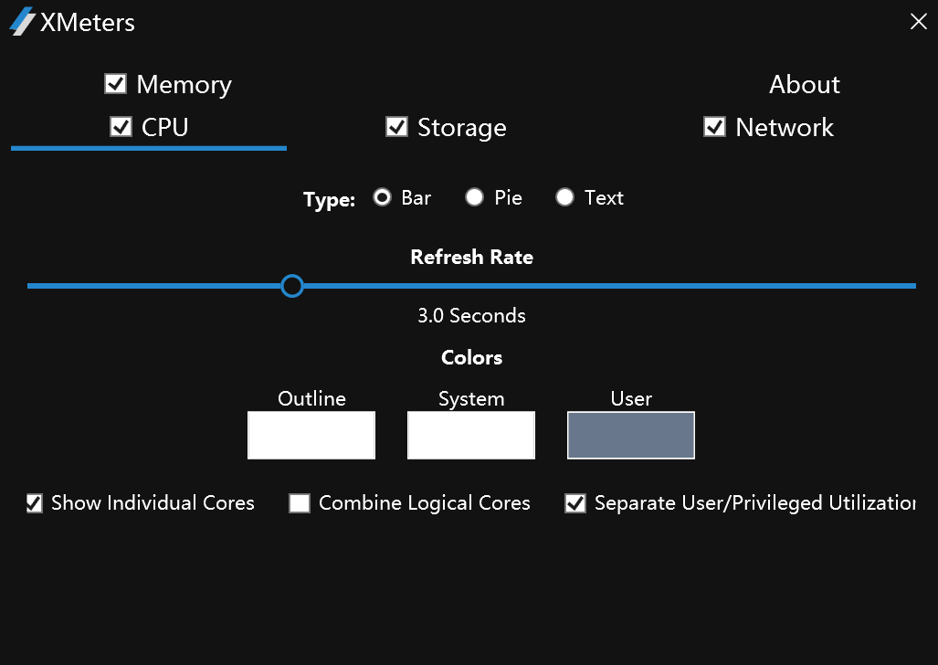This screenshot has width=938, height=665.
Task: Toggle the CPU checkbox
Action: [x=121, y=127]
